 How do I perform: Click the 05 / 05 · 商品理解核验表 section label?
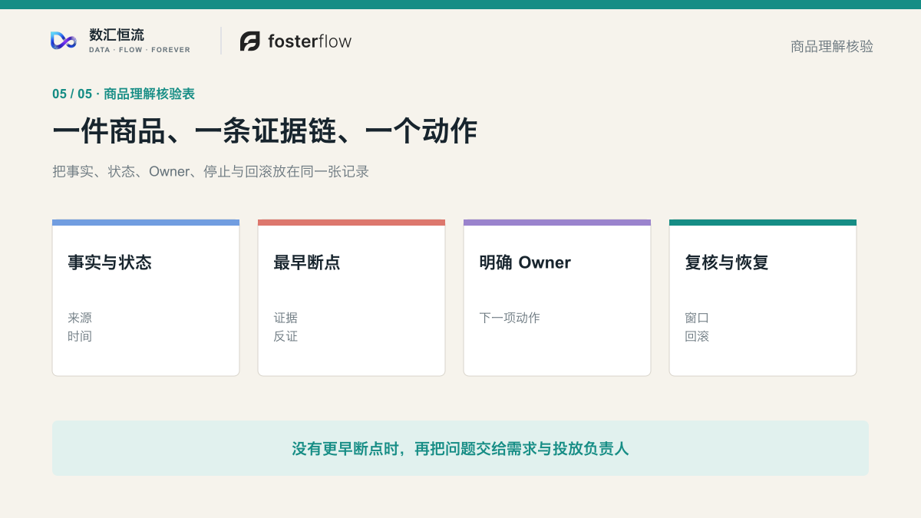124,94
